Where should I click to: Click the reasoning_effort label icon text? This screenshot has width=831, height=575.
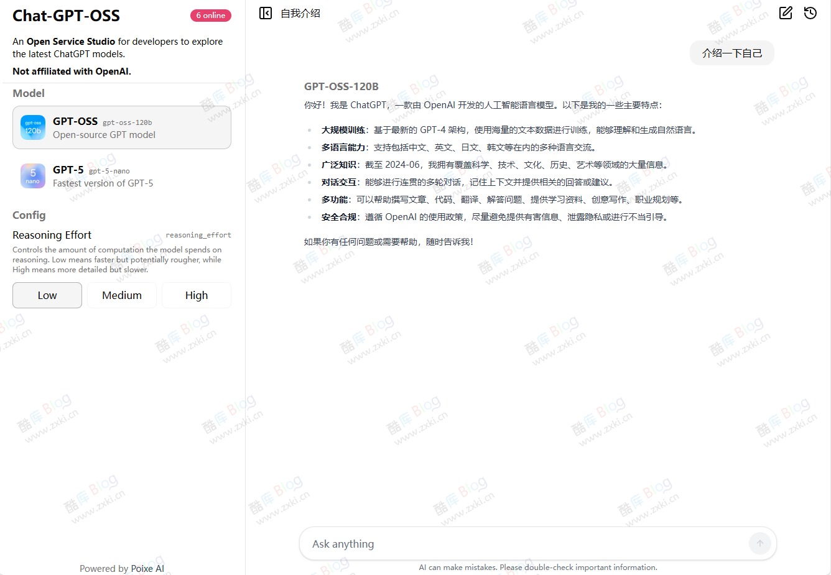[198, 234]
